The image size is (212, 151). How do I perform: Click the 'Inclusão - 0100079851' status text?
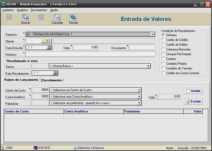192,148
